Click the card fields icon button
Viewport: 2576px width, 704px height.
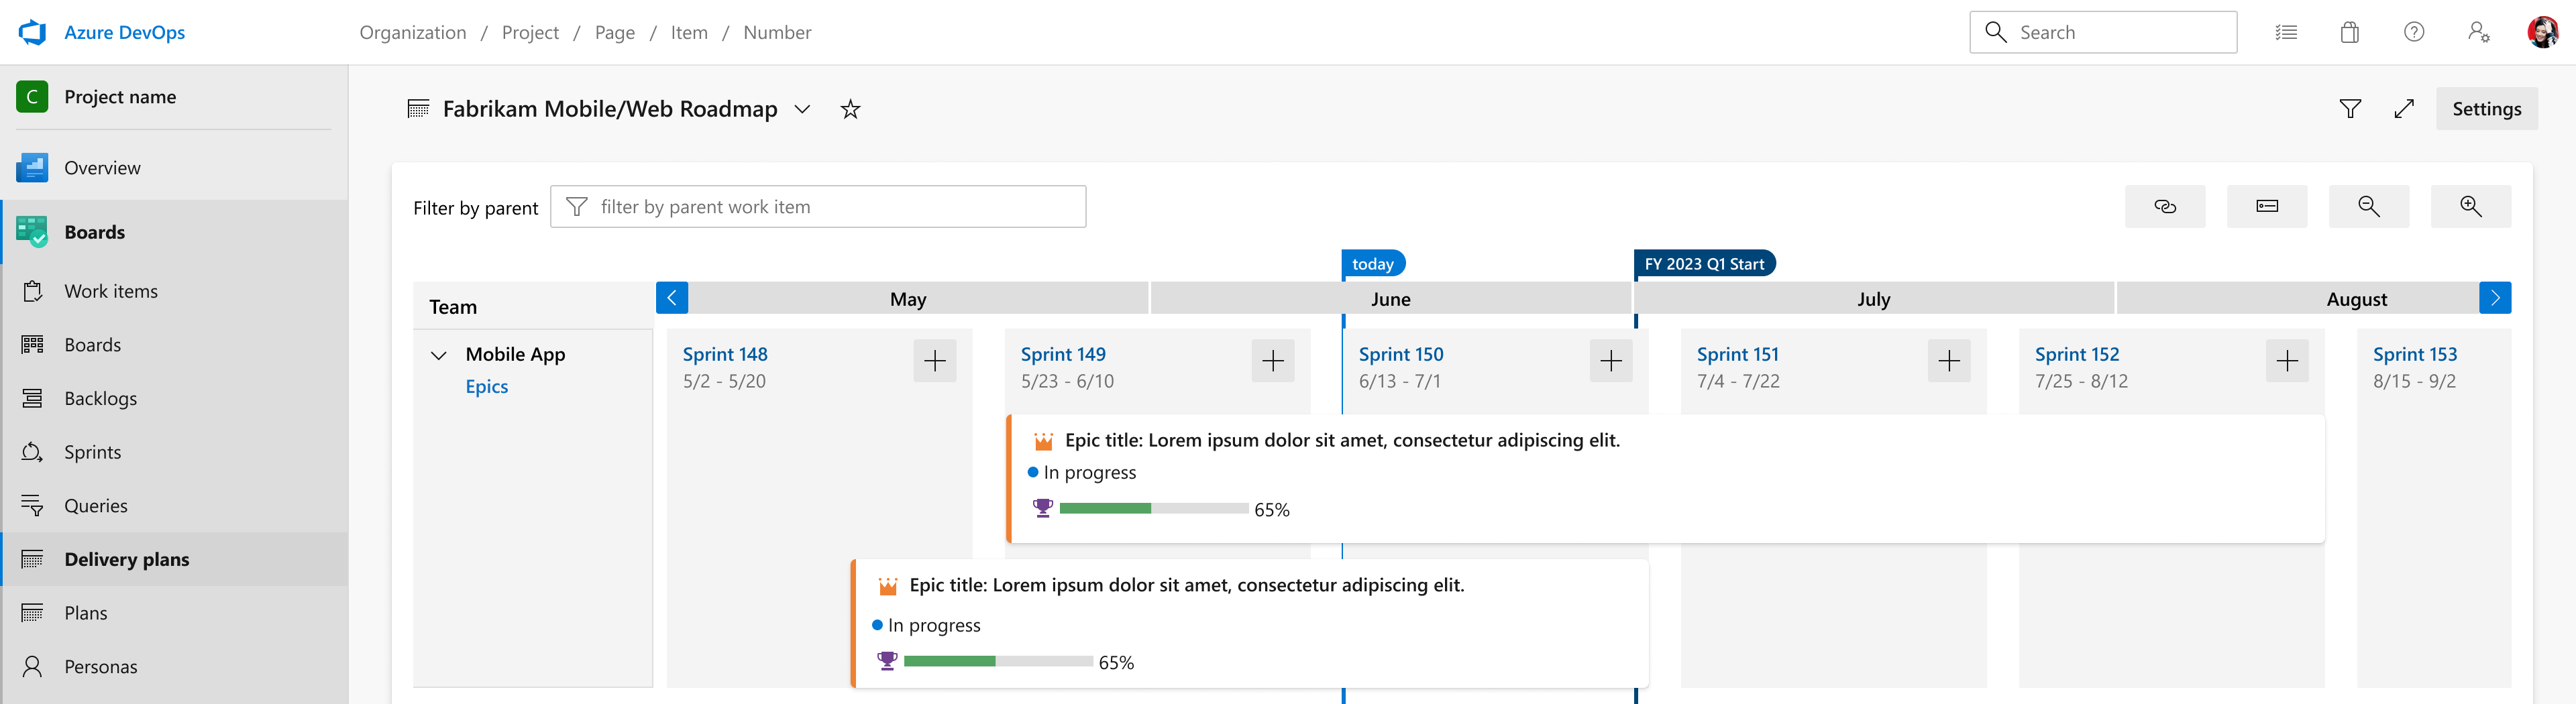2267,206
